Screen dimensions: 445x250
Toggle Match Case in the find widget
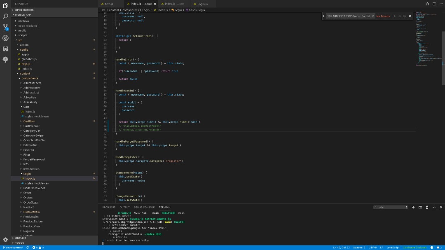(x=364, y=16)
